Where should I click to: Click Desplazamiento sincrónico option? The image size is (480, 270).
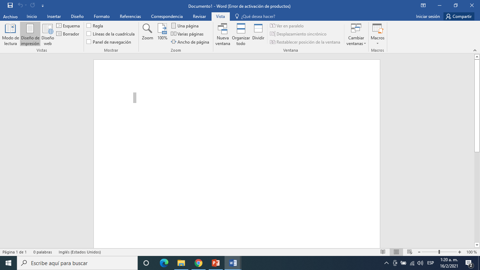(x=298, y=34)
